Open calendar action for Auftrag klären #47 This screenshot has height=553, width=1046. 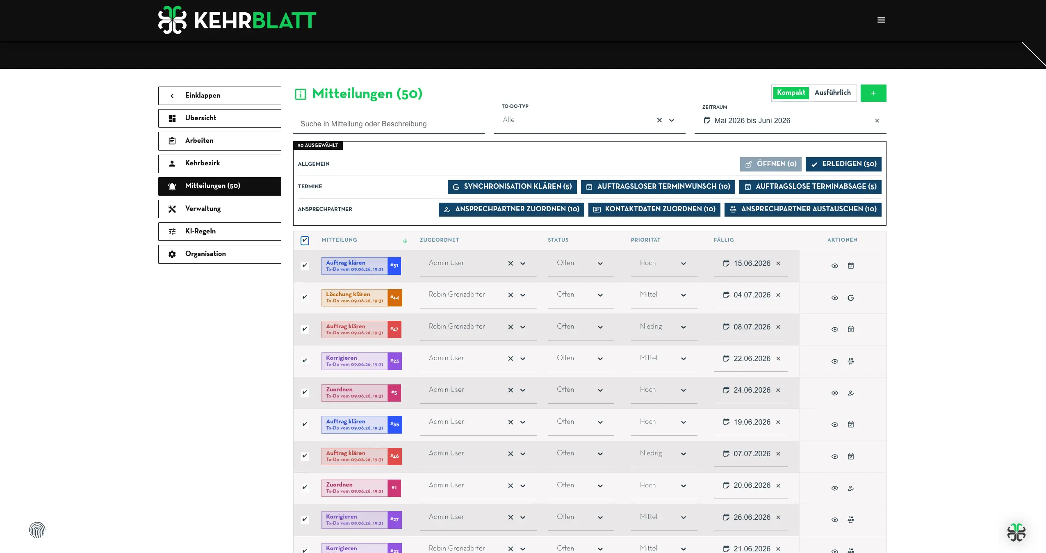(850, 329)
